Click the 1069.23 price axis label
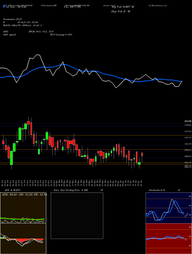 pos(188,156)
